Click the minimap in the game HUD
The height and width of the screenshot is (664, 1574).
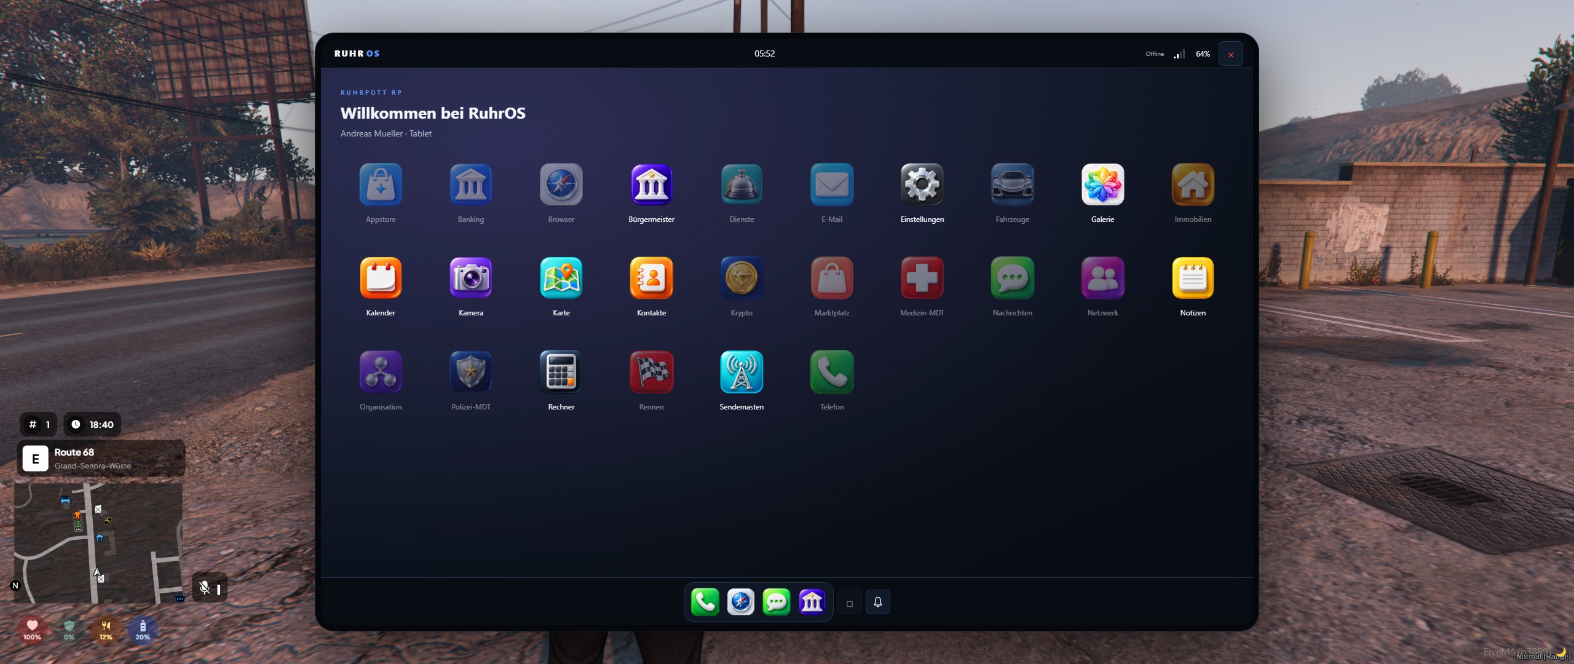(98, 543)
